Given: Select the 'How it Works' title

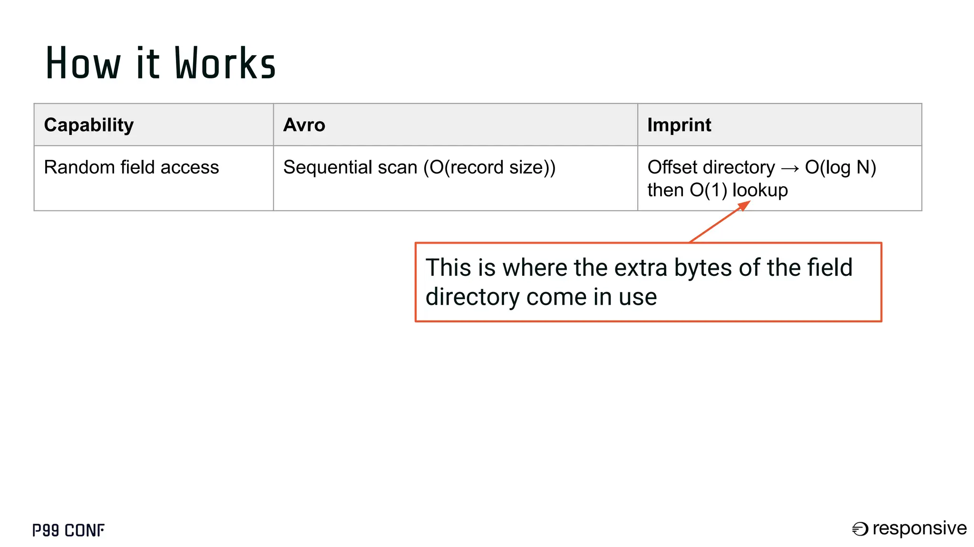Looking at the screenshot, I should 161,63.
